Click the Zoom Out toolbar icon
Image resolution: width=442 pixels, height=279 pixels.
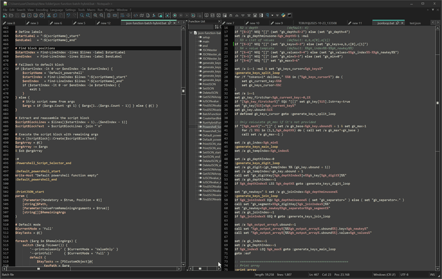click(101, 16)
